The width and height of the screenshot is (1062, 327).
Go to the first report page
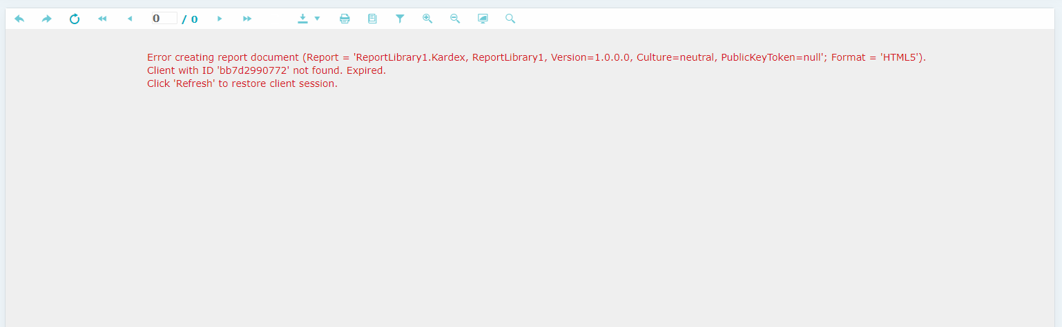(102, 19)
